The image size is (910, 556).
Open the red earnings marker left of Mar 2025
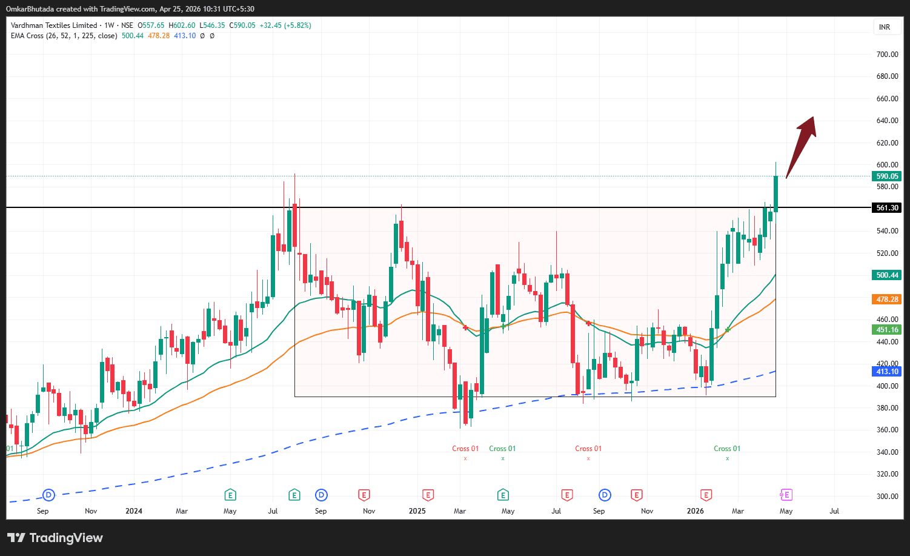tap(428, 495)
